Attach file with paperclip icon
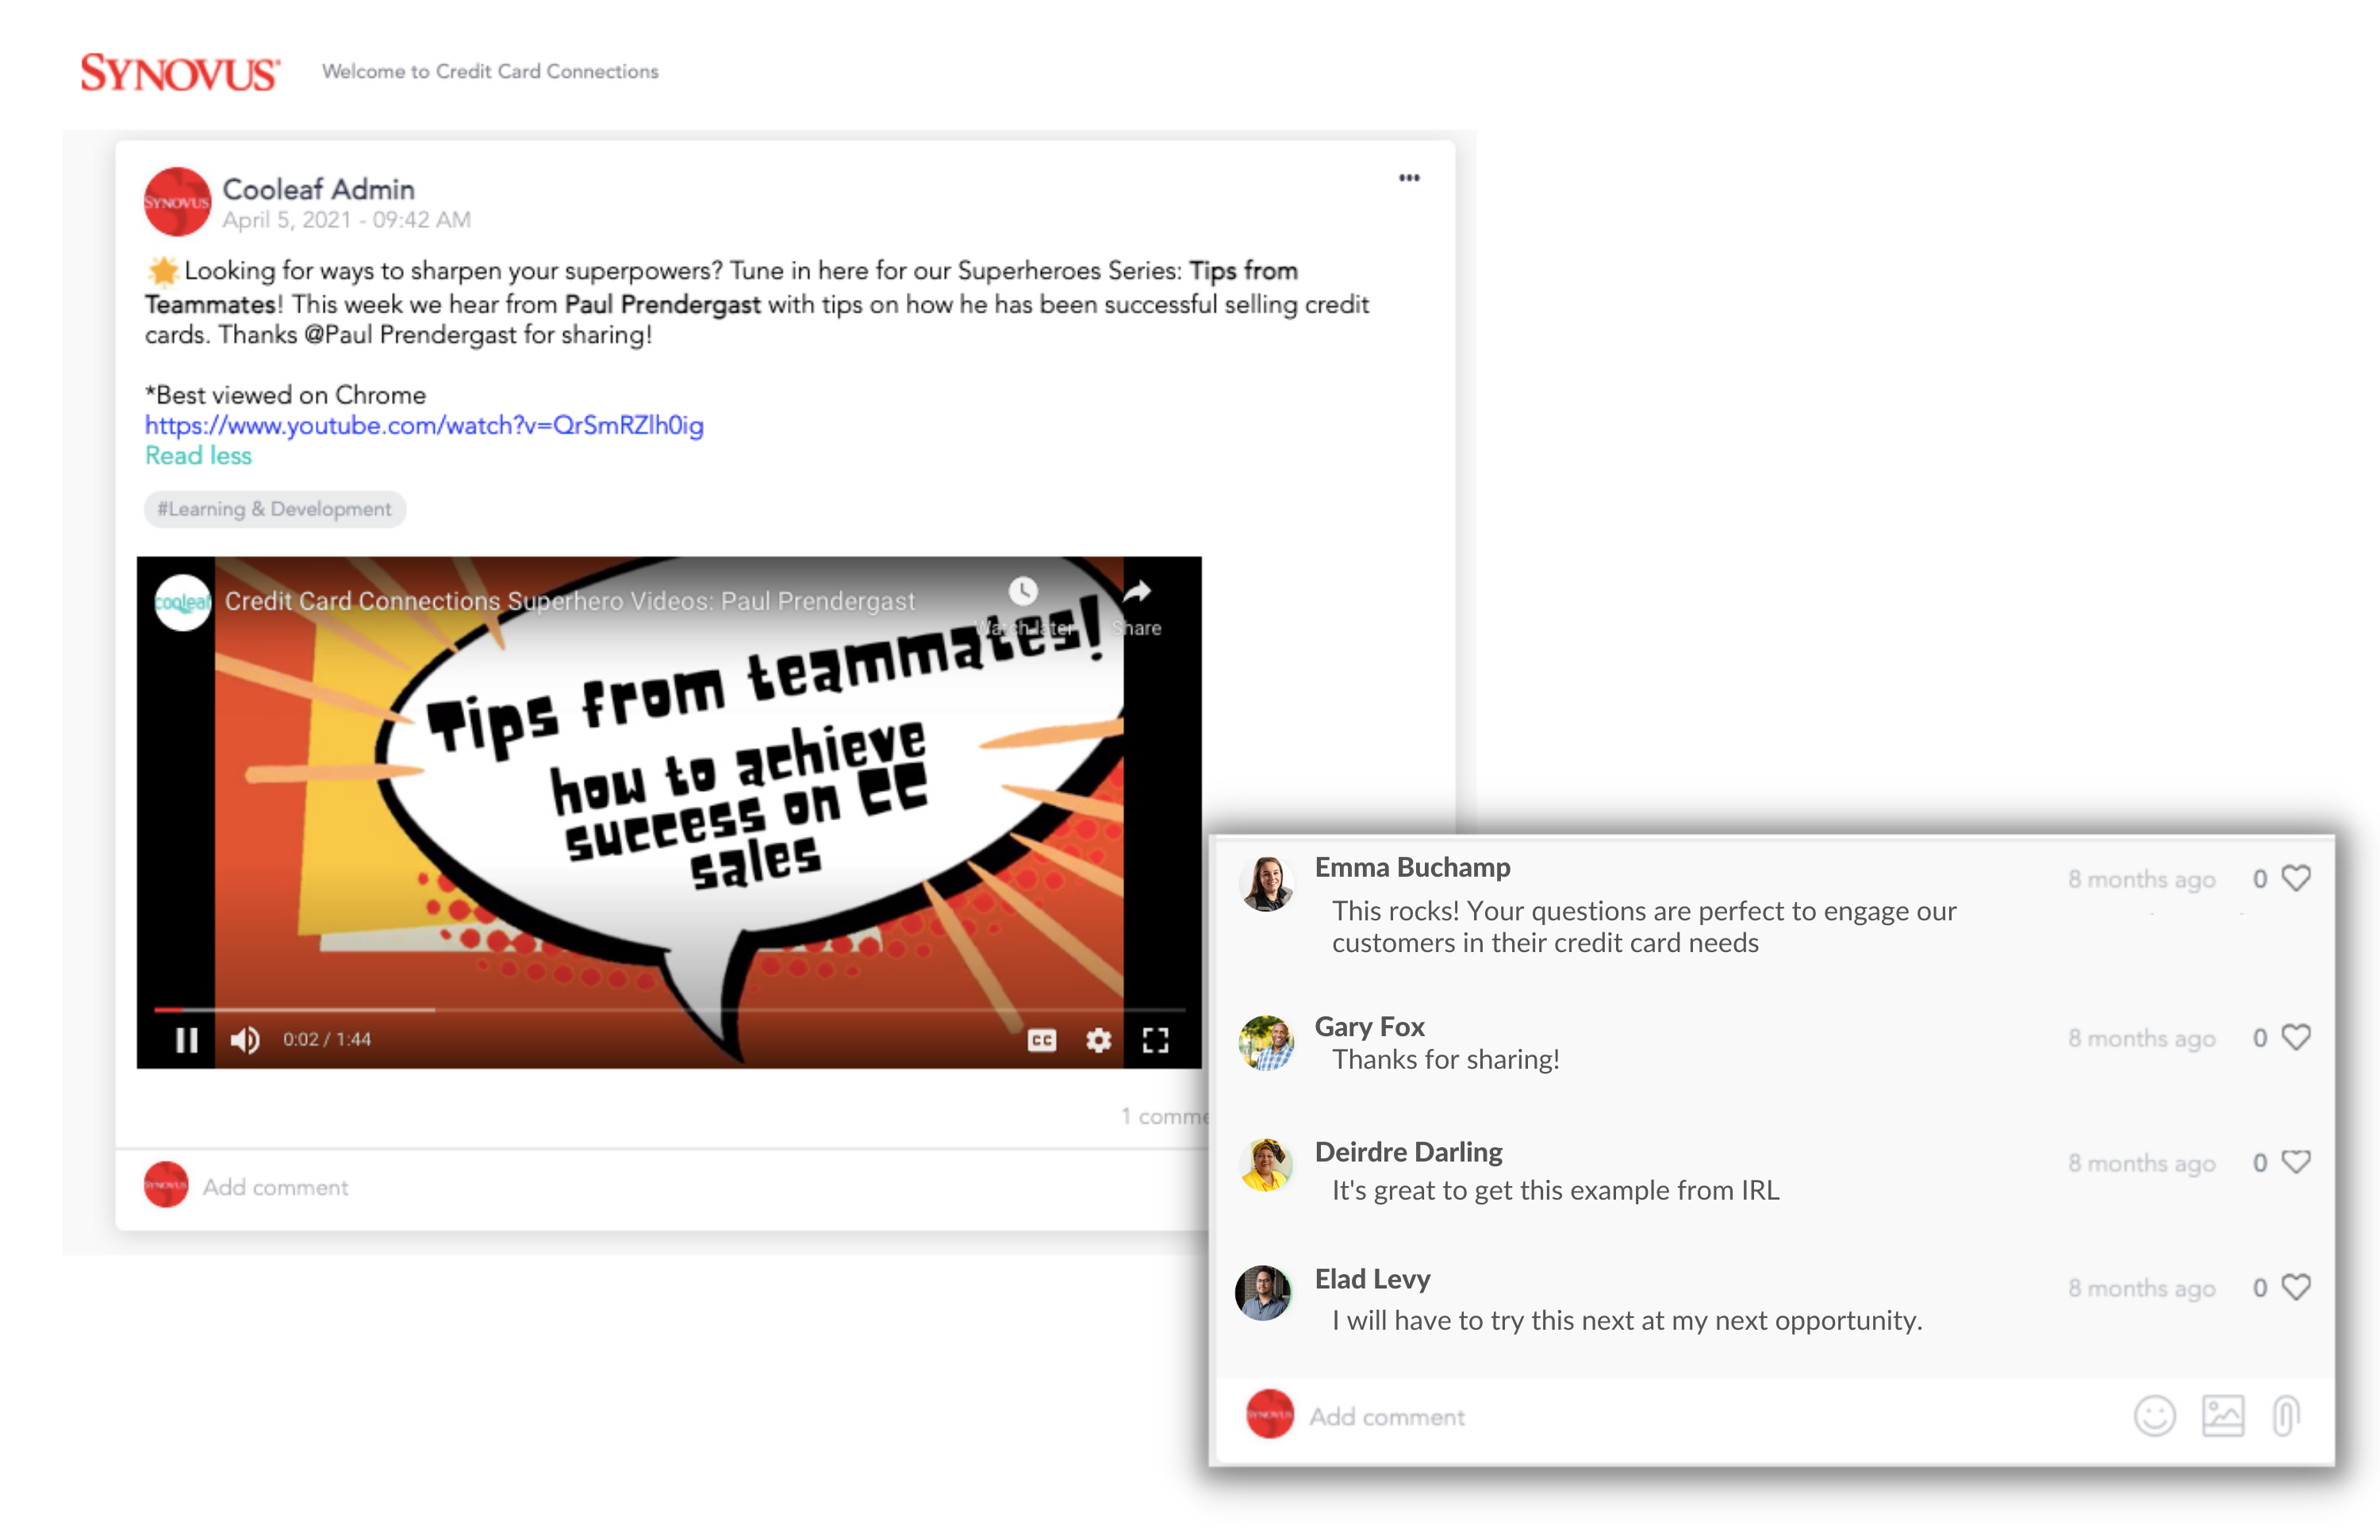The width and height of the screenshot is (2380, 1540). (2285, 1416)
